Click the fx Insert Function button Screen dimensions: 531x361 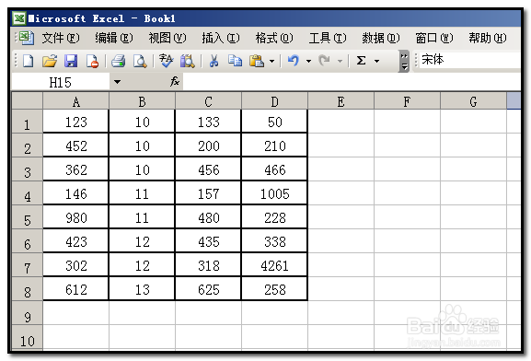coord(175,82)
